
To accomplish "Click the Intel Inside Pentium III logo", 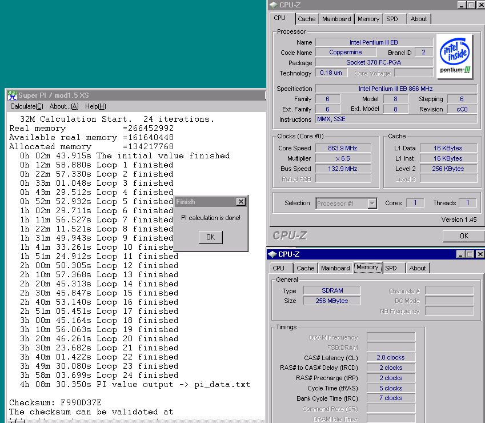I will pyautogui.click(x=454, y=56).
